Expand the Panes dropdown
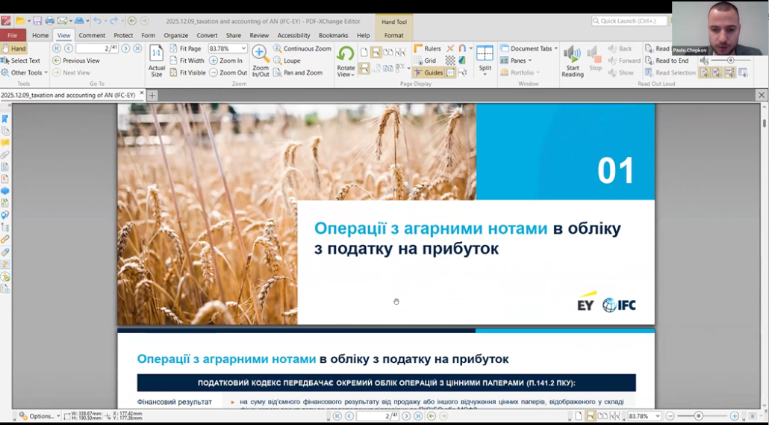 coord(529,61)
